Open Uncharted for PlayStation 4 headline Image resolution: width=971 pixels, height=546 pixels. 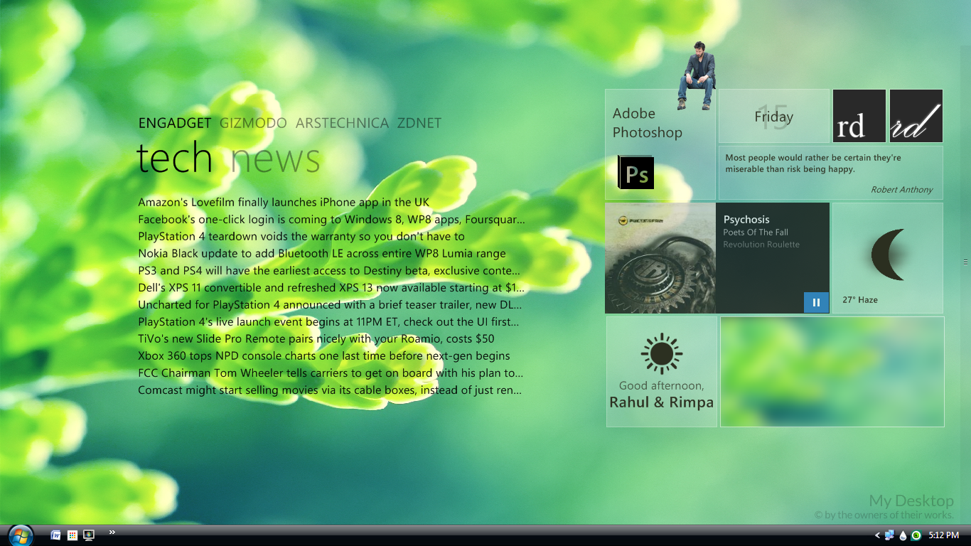(x=330, y=304)
